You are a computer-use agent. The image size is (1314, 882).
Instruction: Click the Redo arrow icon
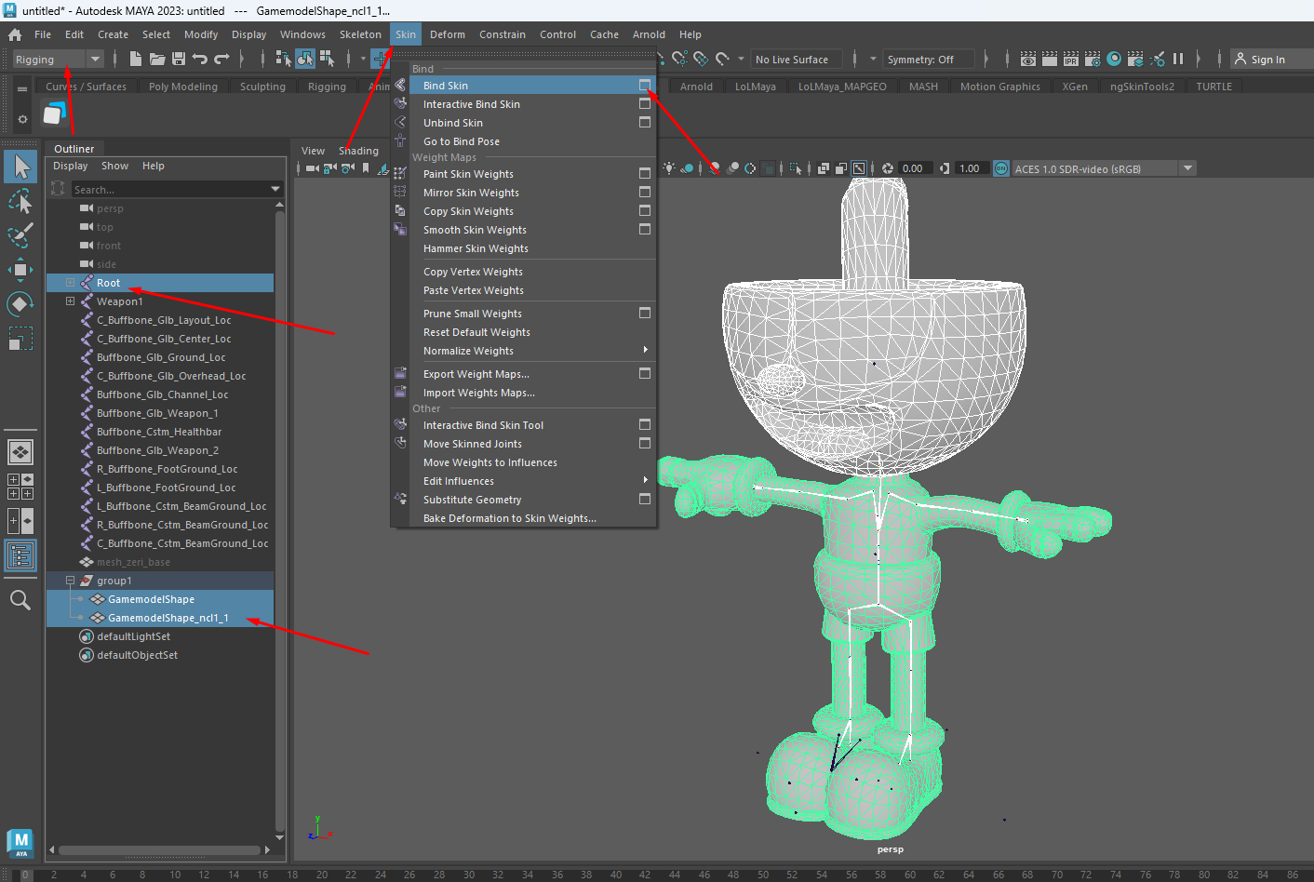tap(221, 59)
